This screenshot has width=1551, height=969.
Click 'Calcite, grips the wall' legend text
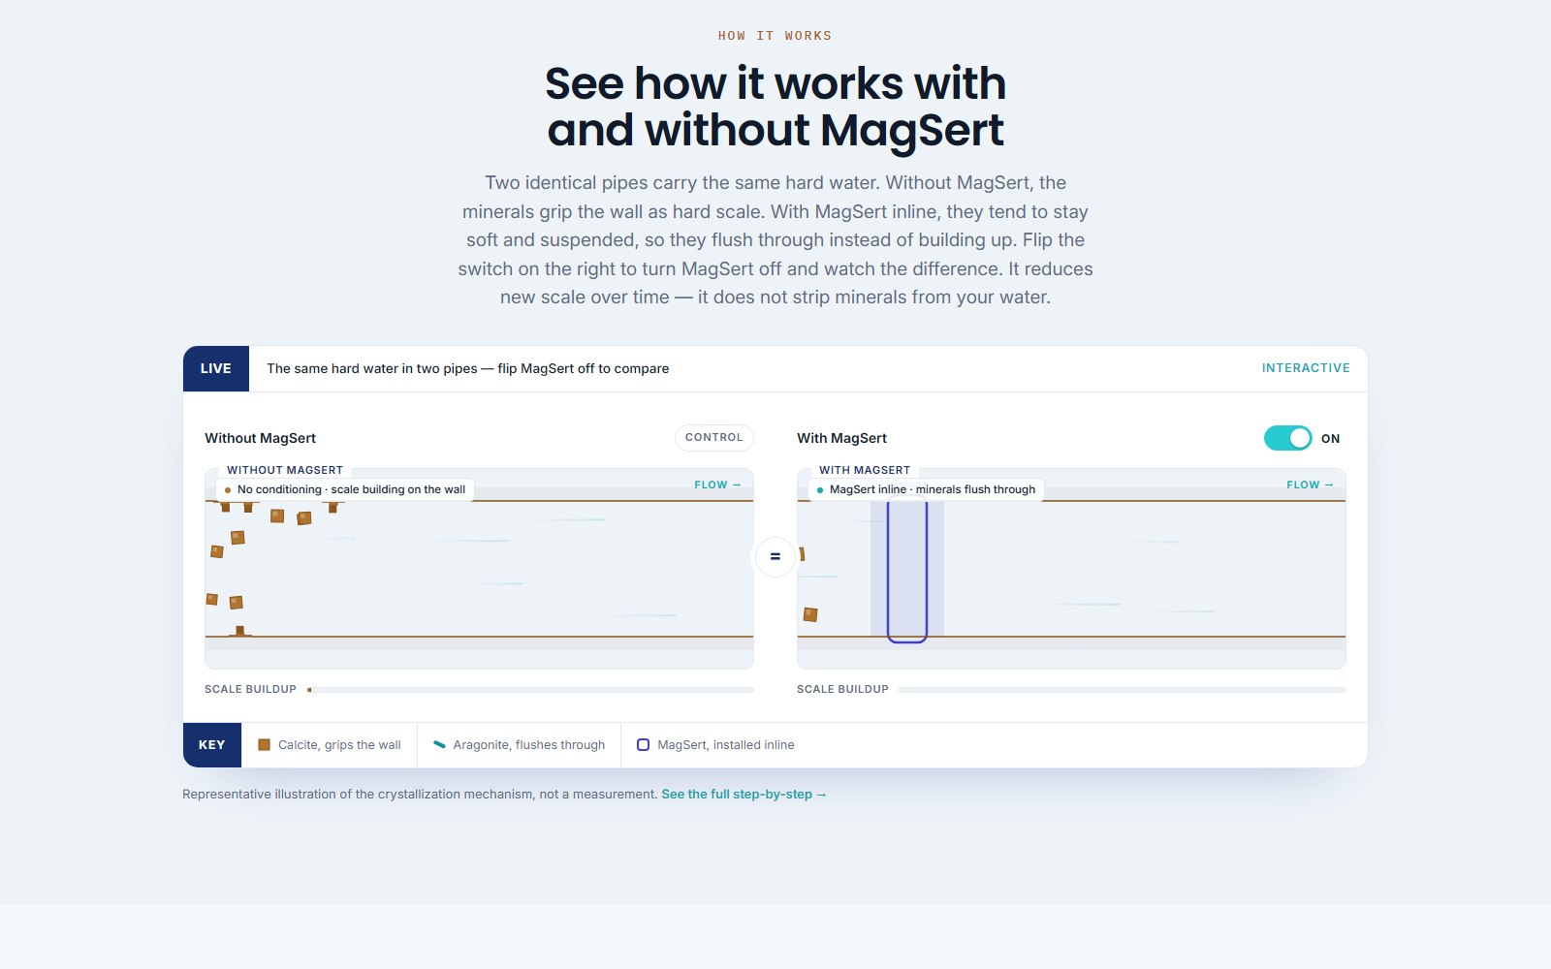[x=339, y=744]
